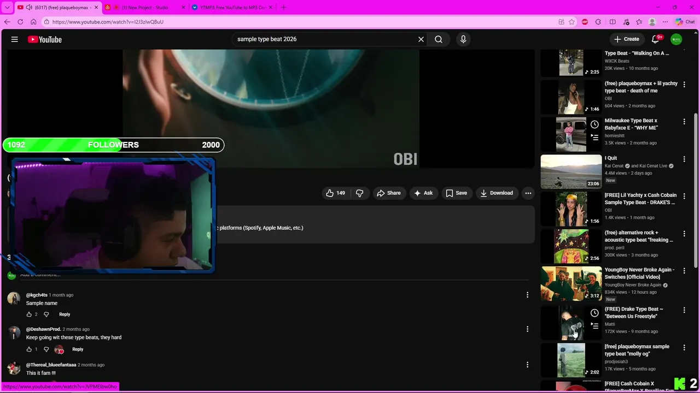Open the @kgch4ts channel link
The height and width of the screenshot is (393, 700).
(x=37, y=295)
